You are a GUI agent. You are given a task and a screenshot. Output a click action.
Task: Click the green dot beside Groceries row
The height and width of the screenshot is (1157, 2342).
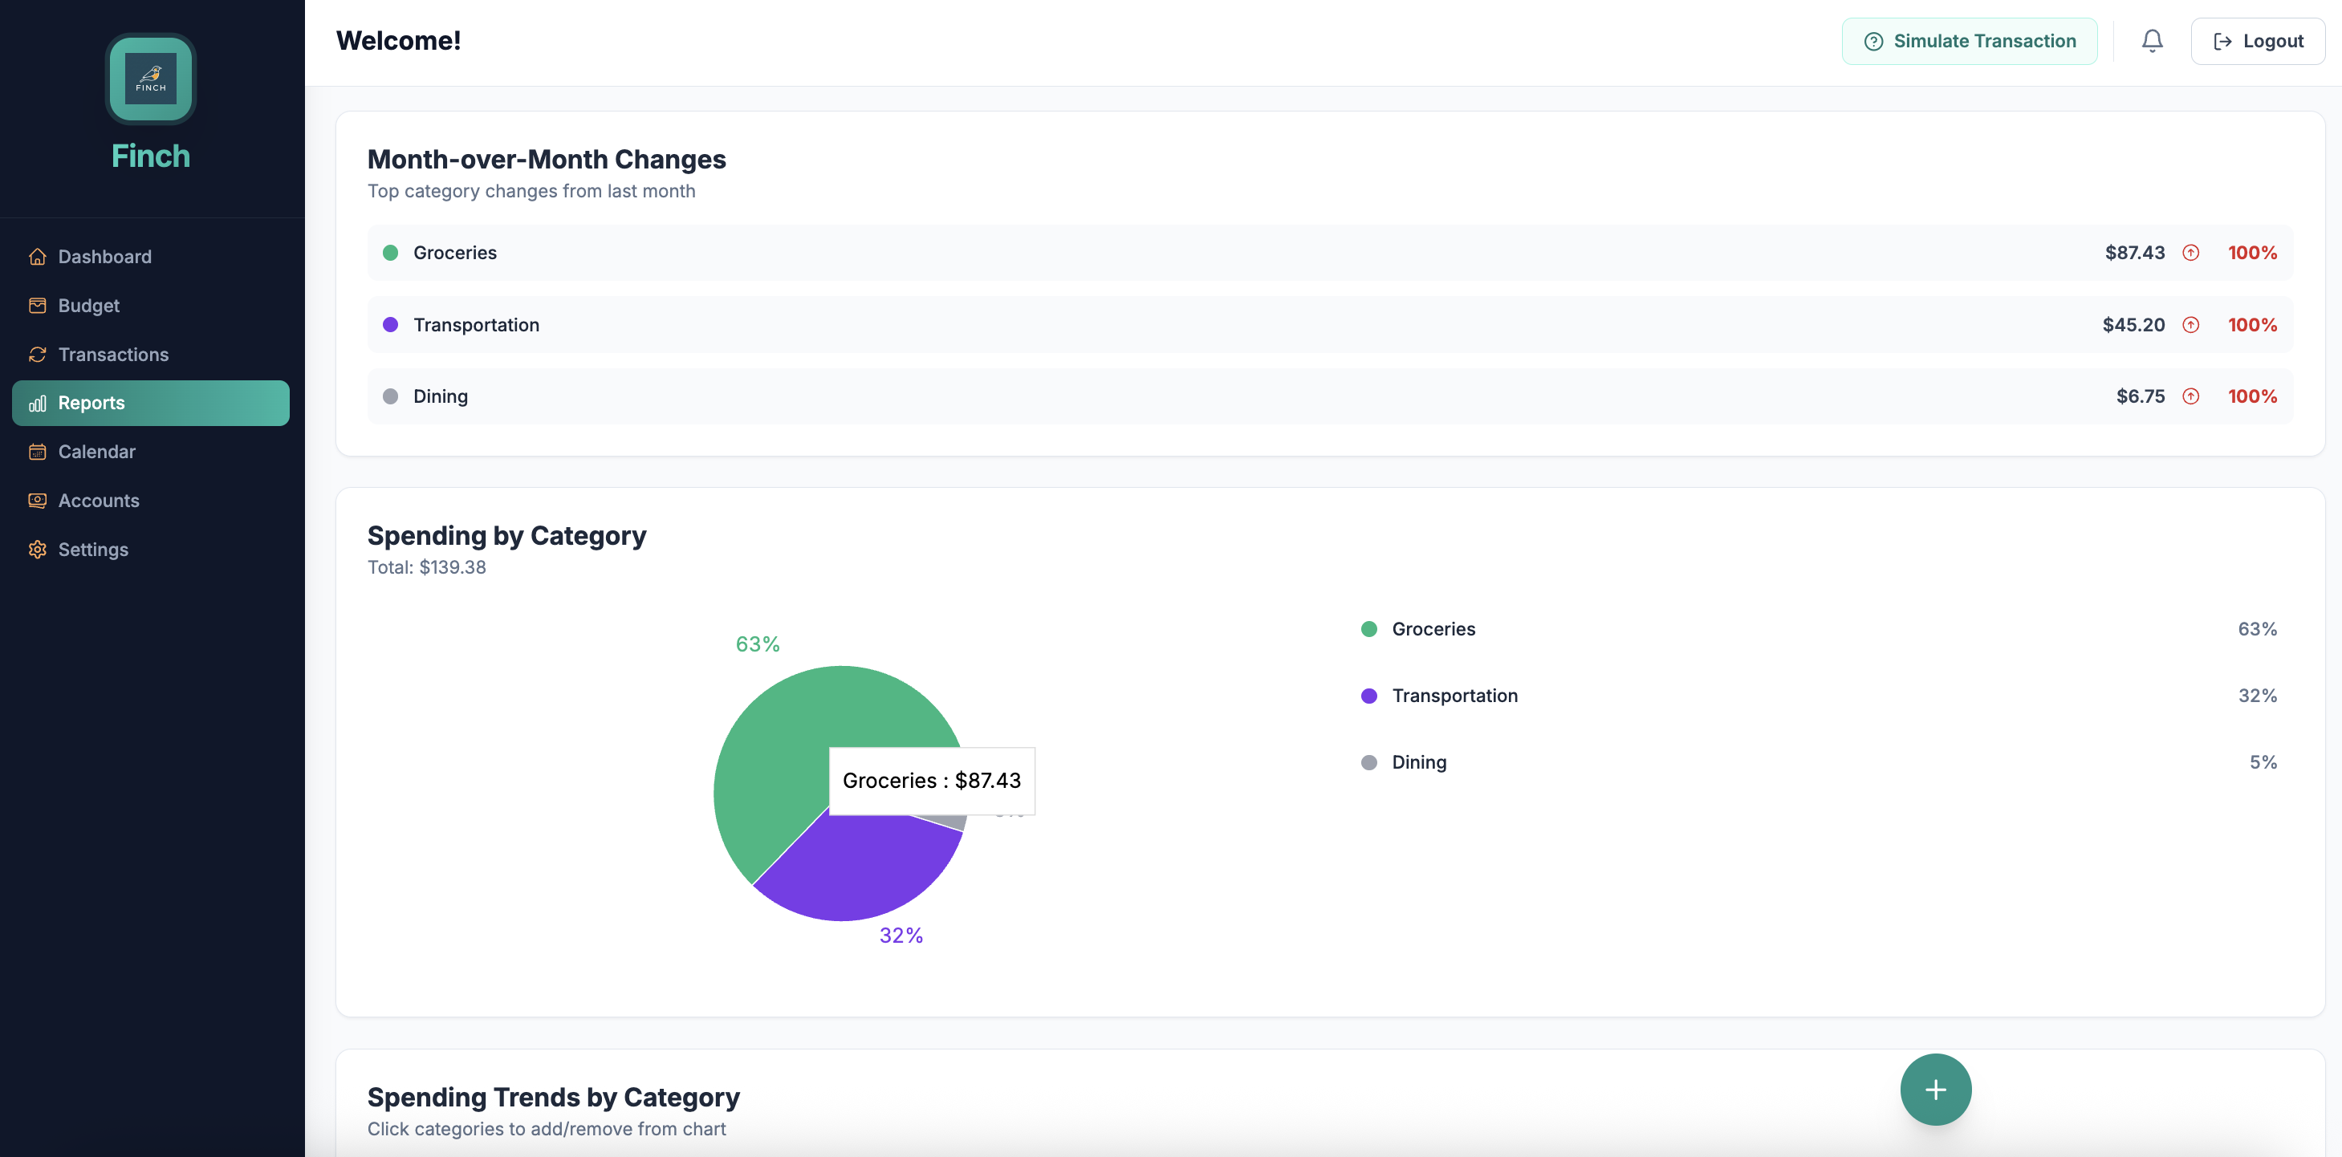(391, 253)
